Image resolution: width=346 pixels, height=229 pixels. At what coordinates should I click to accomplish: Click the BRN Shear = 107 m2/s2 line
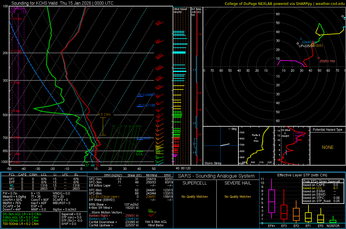pos(114,204)
